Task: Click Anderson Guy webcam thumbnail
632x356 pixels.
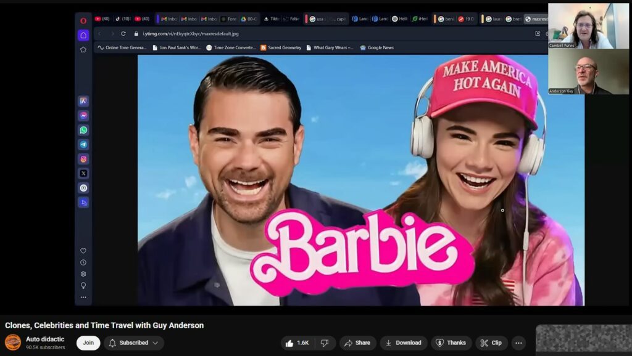Action: tap(588, 71)
